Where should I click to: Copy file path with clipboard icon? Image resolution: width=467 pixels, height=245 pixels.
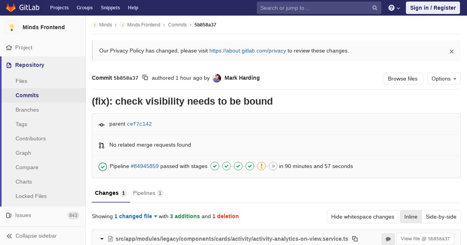[x=355, y=239]
